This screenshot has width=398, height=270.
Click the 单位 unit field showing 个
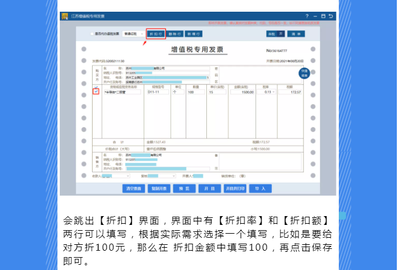(178, 92)
